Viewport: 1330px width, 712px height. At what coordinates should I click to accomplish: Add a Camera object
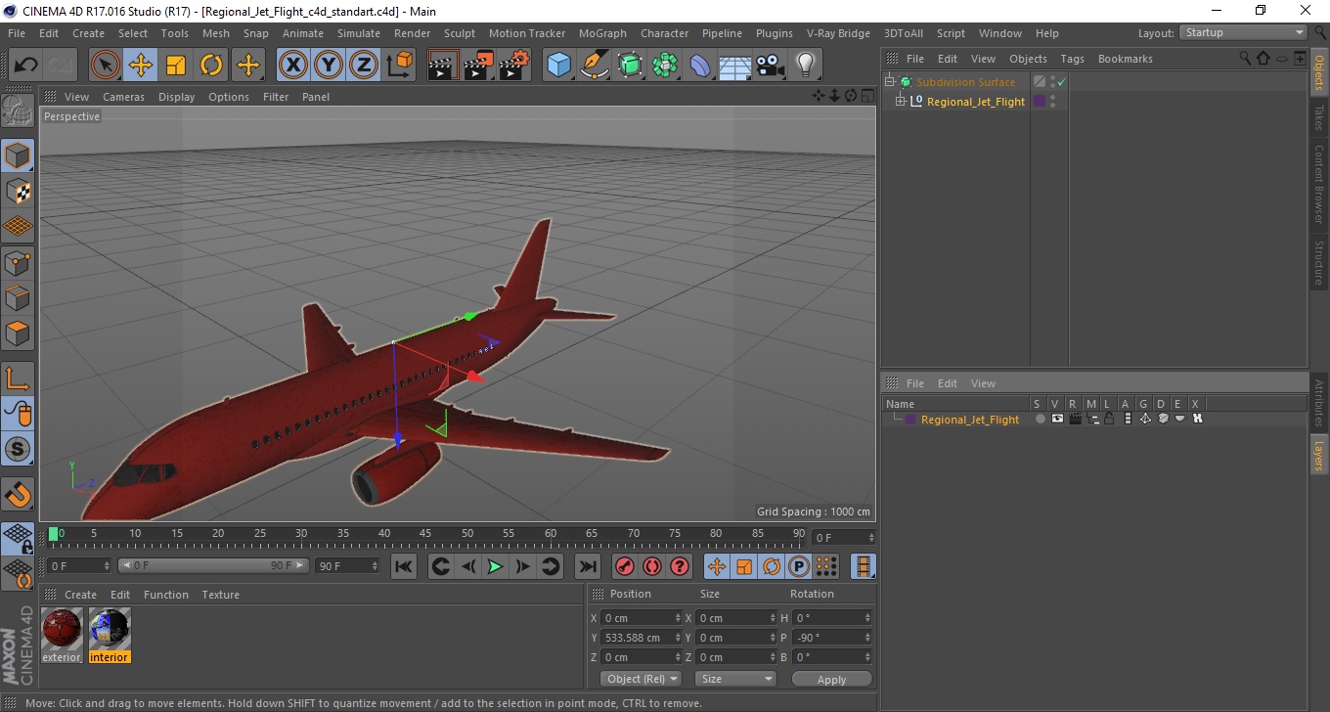click(771, 66)
